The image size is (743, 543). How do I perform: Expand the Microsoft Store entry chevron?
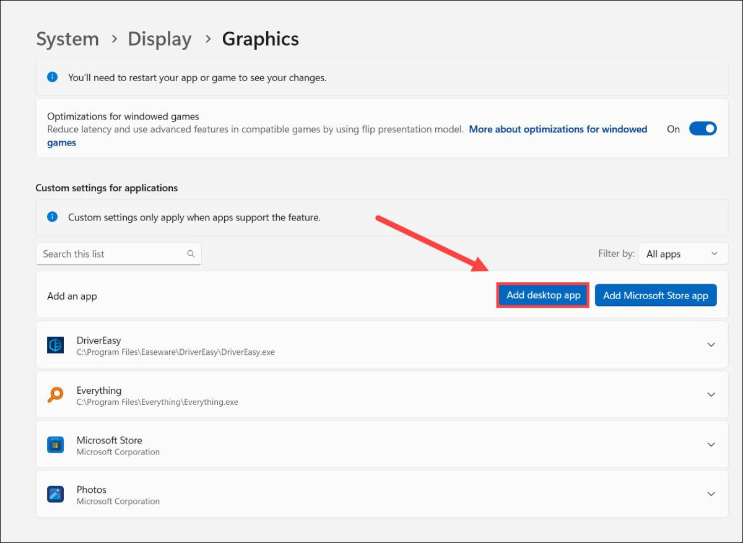point(711,445)
